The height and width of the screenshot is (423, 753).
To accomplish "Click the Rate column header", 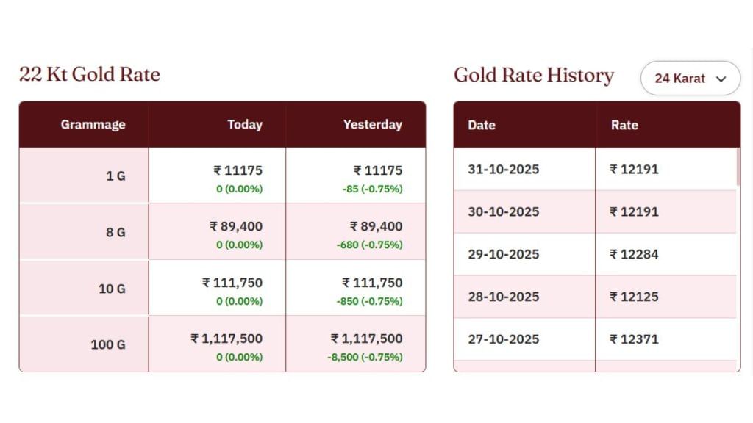I will [x=624, y=125].
